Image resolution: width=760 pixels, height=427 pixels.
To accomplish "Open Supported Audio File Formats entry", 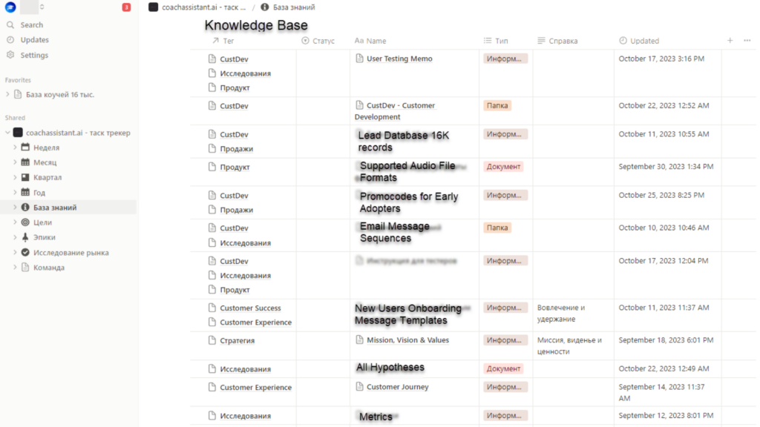I will pyautogui.click(x=407, y=171).
